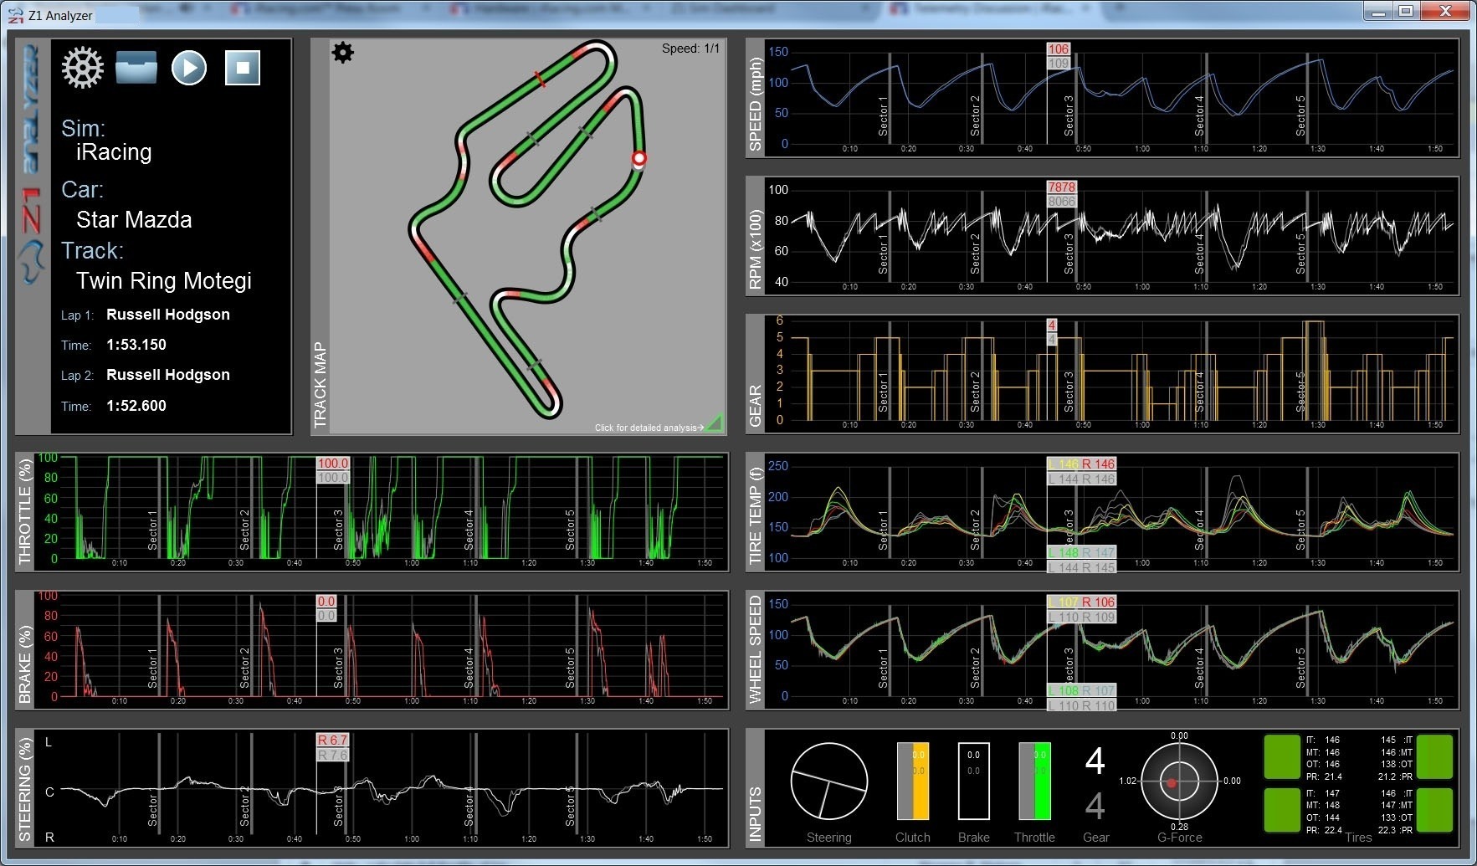Viewport: 1477px width, 866px height.
Task: Click Sector 4 marker in brake graph
Action: click(x=469, y=668)
